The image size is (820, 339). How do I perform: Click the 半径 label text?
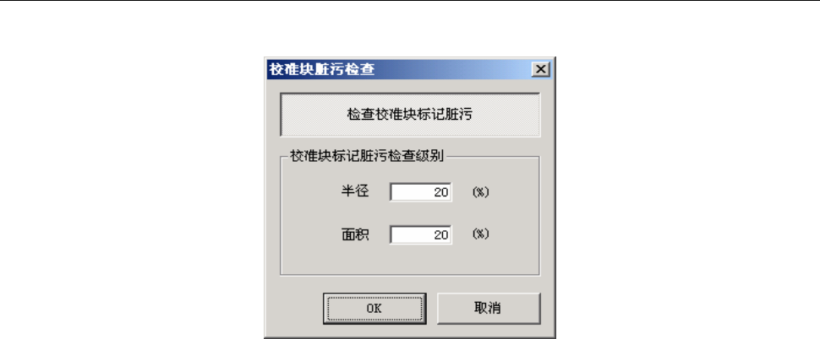(x=355, y=191)
